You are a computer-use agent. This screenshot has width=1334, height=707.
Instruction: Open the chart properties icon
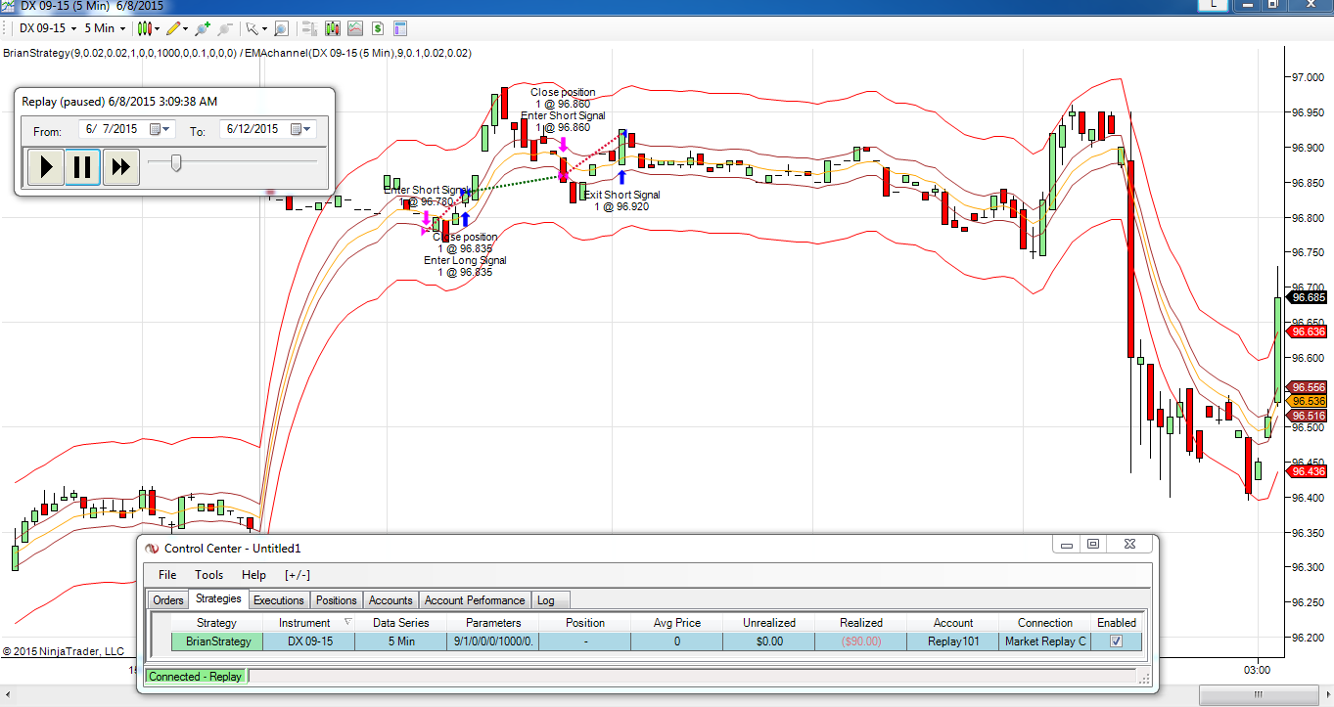pyautogui.click(x=399, y=28)
